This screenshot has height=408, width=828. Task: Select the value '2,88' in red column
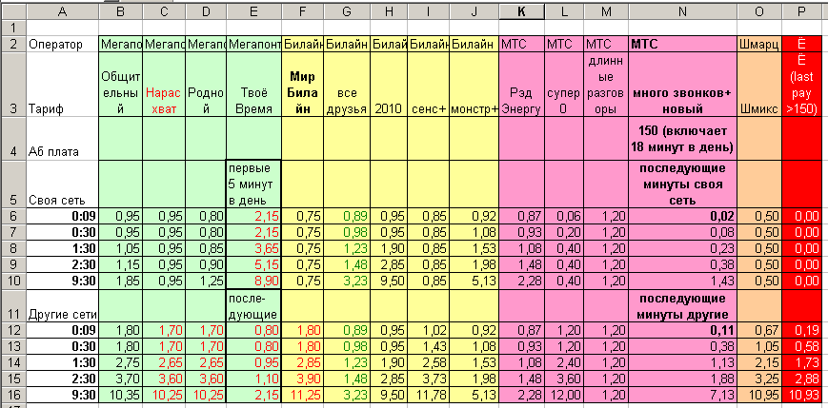(x=802, y=379)
